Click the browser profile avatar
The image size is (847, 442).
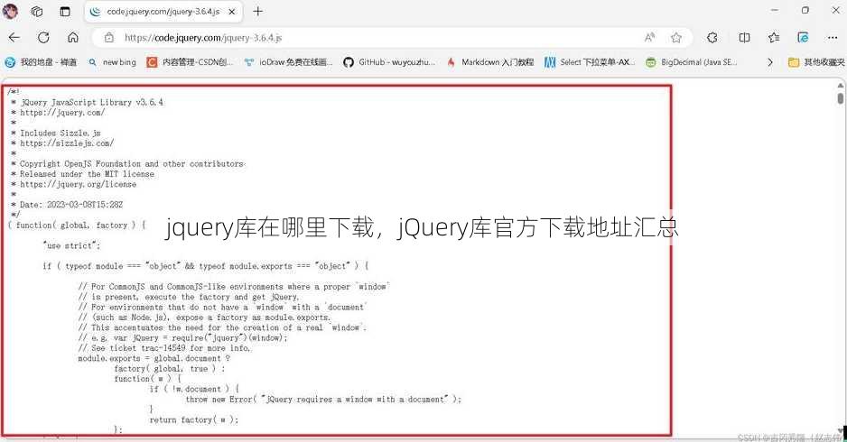[x=10, y=11]
